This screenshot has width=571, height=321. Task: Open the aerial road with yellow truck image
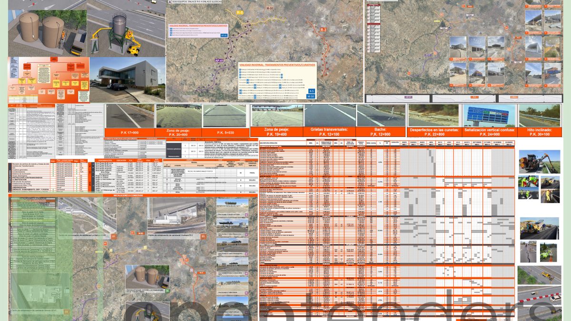540,275
